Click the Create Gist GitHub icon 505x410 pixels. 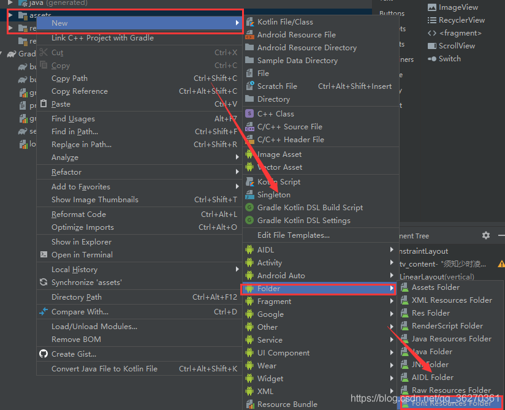point(44,354)
